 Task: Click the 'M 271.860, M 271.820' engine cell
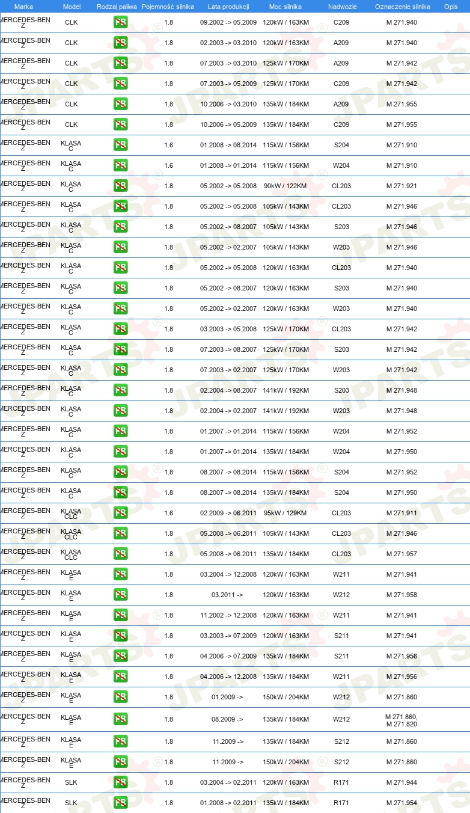(x=401, y=720)
